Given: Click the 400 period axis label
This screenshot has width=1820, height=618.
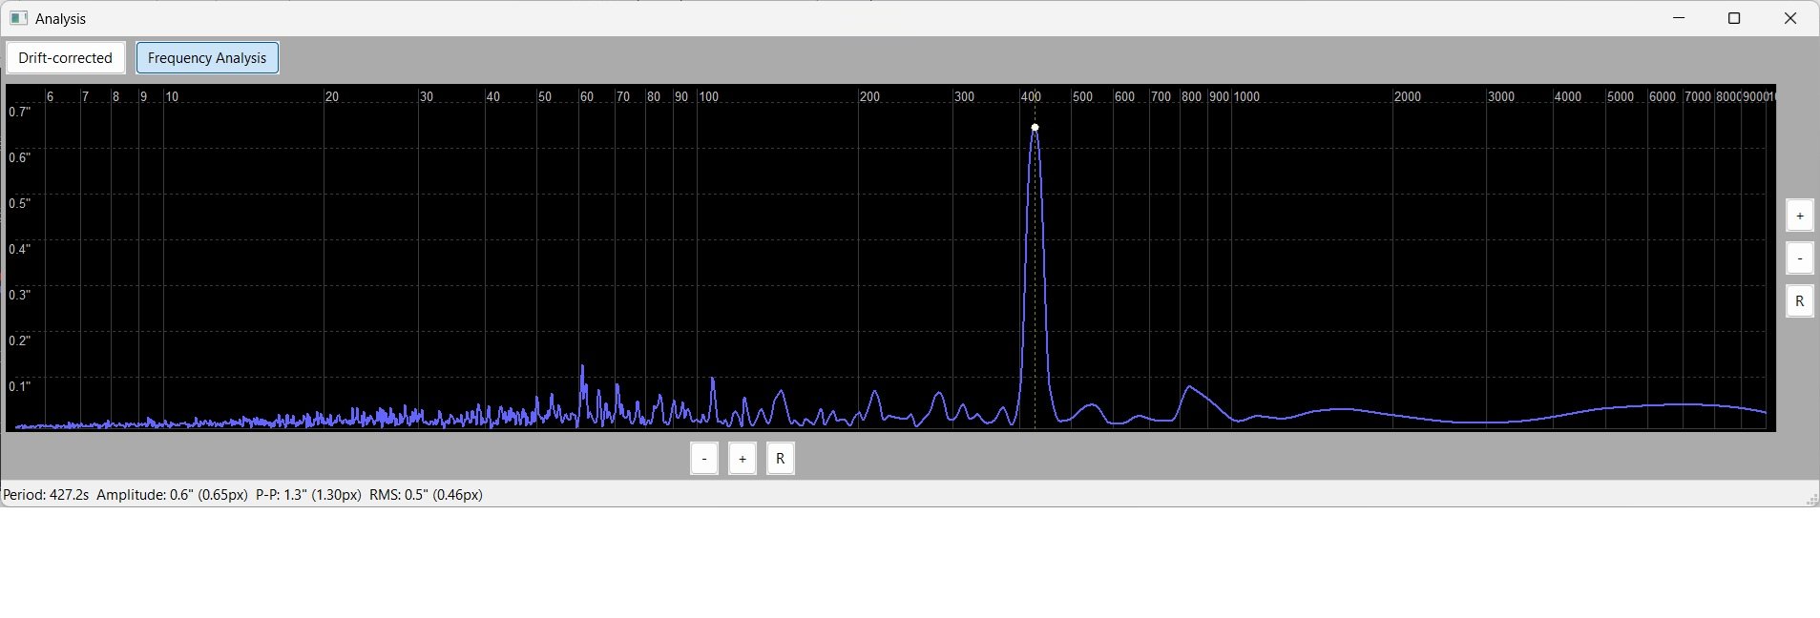Looking at the screenshot, I should tap(1031, 96).
